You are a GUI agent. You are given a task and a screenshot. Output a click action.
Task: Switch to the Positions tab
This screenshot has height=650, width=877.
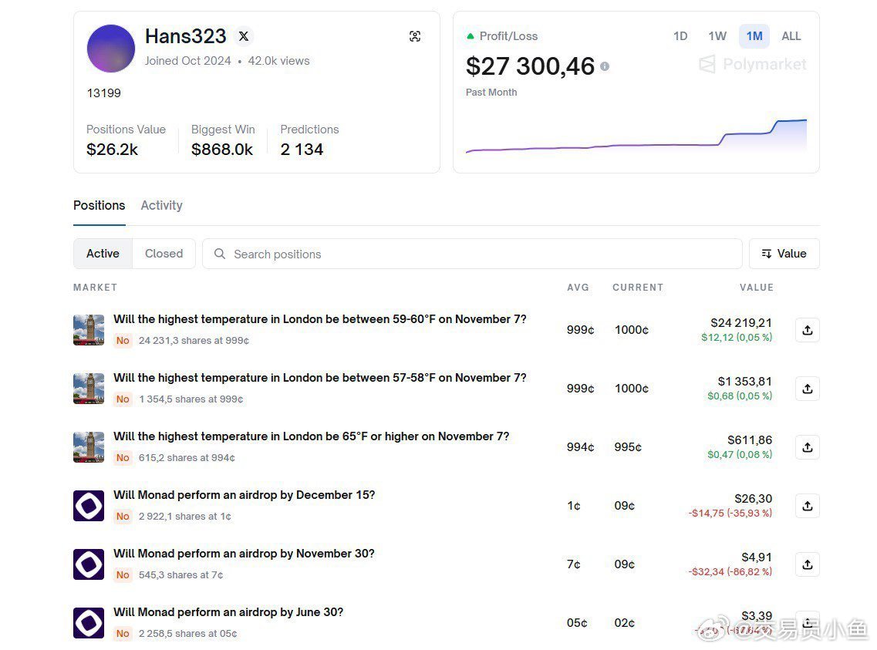(99, 206)
